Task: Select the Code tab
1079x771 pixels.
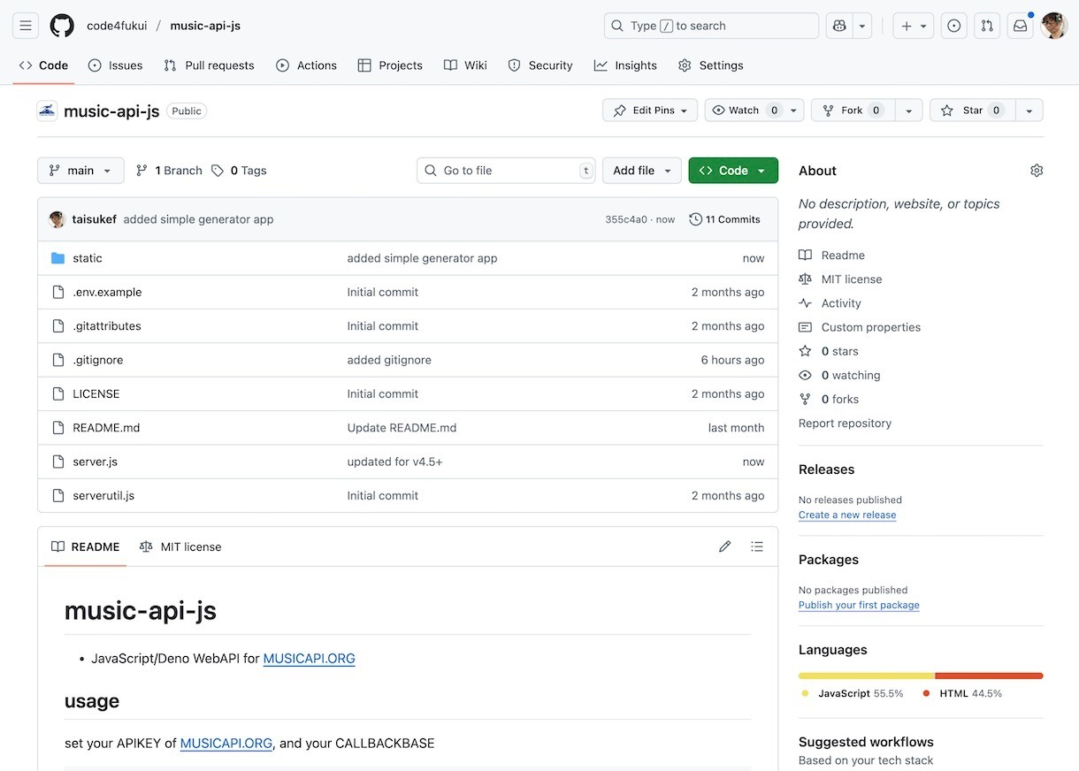Action: [43, 65]
